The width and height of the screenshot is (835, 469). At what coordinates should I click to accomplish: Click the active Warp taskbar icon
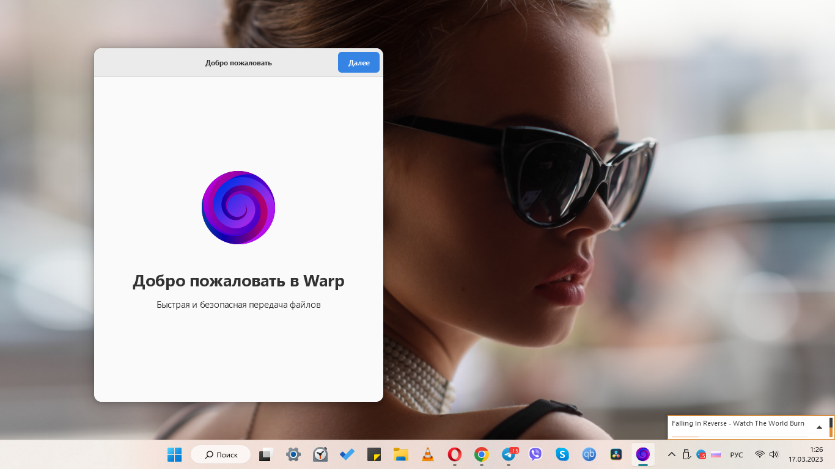[642, 454]
